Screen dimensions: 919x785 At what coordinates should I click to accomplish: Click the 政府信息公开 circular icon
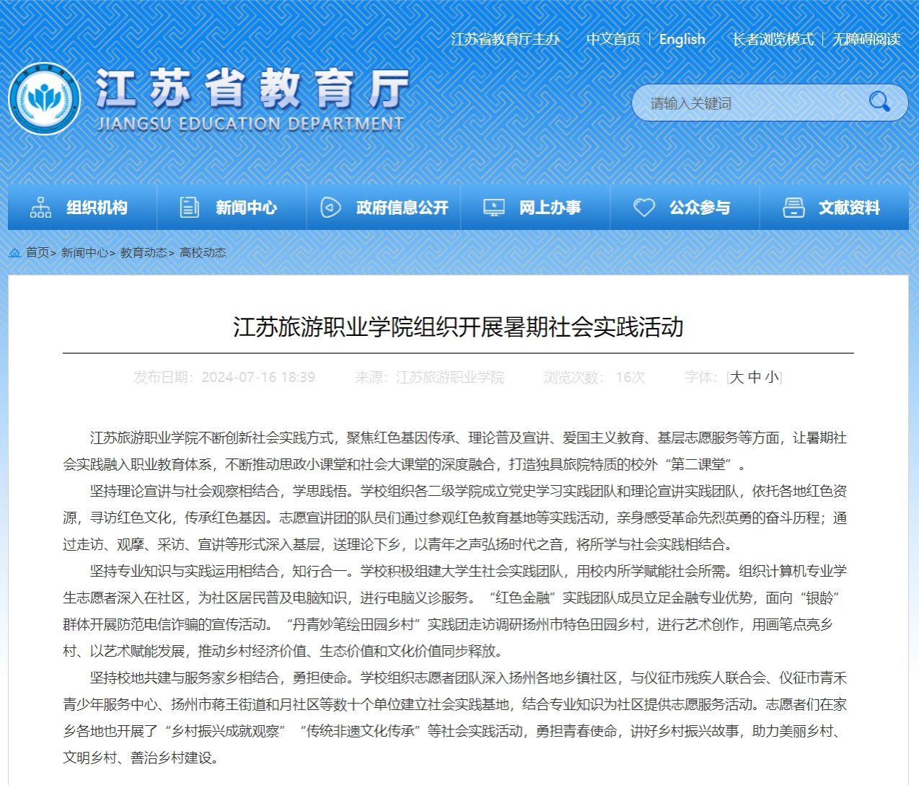click(330, 208)
